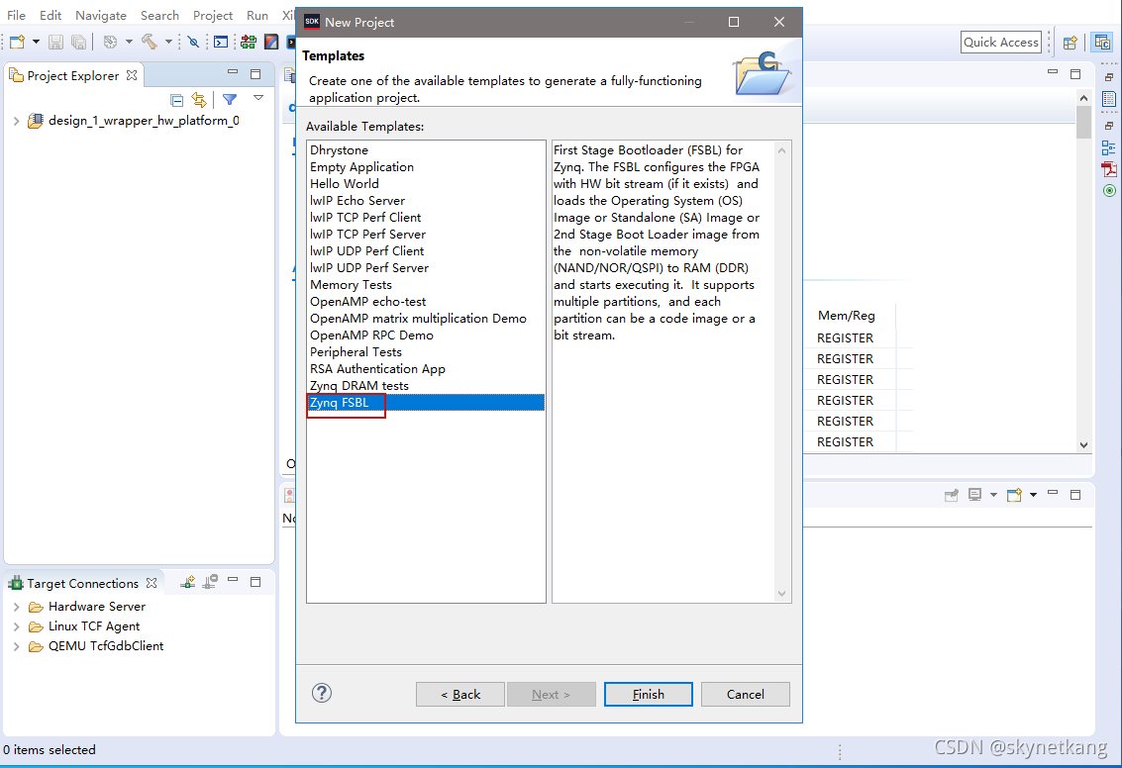Select the Zynq FSBL template

click(426, 403)
